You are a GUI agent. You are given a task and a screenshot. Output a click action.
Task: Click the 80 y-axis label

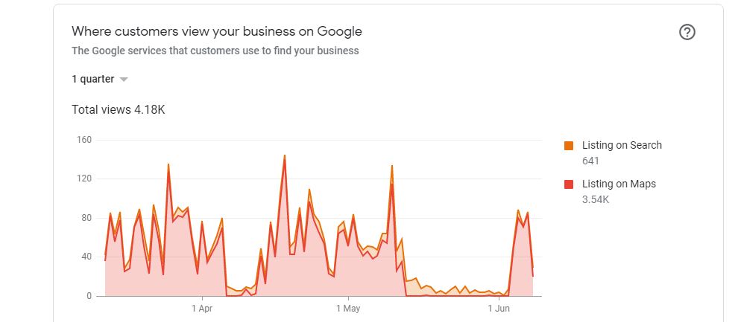click(x=86, y=218)
